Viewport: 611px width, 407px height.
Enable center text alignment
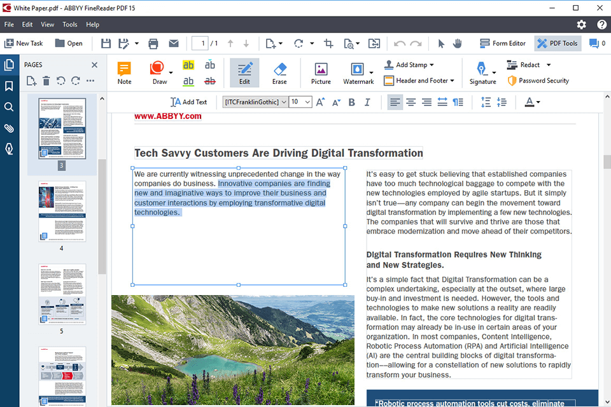pyautogui.click(x=411, y=102)
